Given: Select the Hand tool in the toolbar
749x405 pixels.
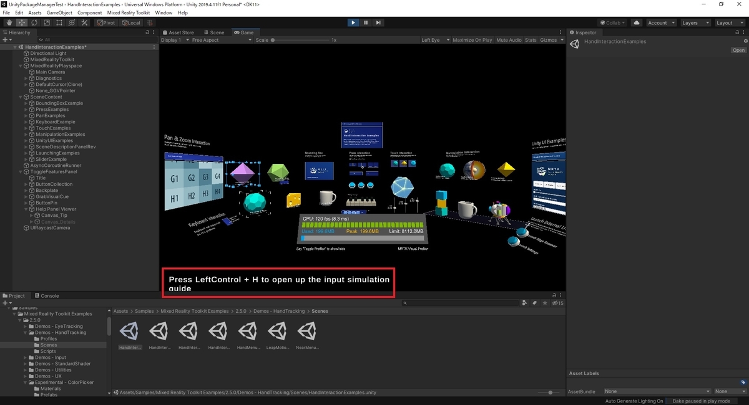Looking at the screenshot, I should click(x=9, y=22).
